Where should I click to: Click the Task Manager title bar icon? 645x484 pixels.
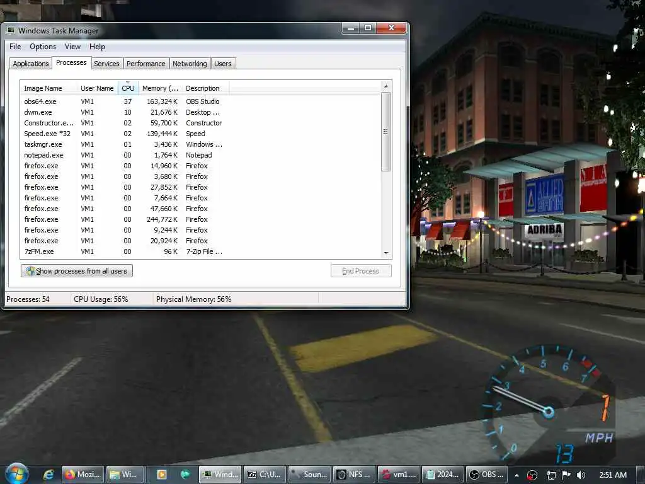click(11, 30)
